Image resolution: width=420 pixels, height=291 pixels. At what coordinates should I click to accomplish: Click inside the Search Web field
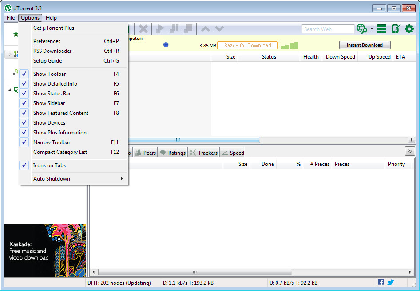pos(328,29)
